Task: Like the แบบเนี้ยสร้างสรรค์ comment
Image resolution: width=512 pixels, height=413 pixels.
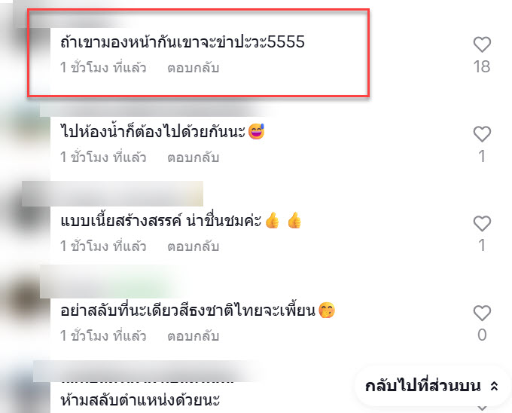Action: (x=482, y=224)
